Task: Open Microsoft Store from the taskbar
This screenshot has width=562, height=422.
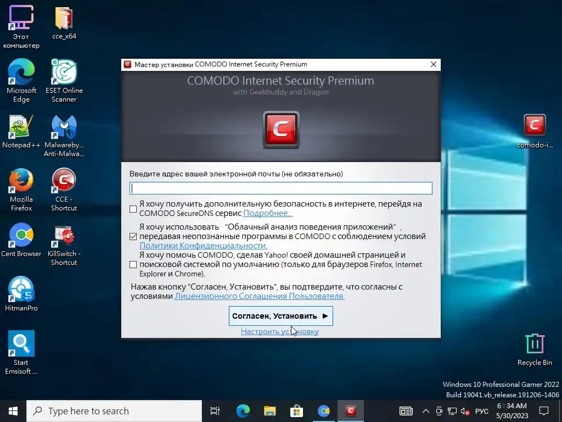Action: (296, 411)
